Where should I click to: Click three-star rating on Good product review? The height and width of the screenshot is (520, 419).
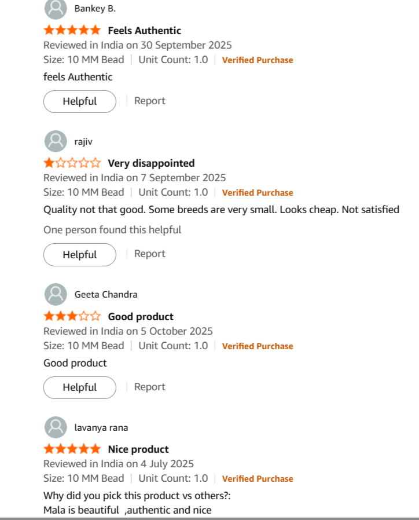(72, 317)
